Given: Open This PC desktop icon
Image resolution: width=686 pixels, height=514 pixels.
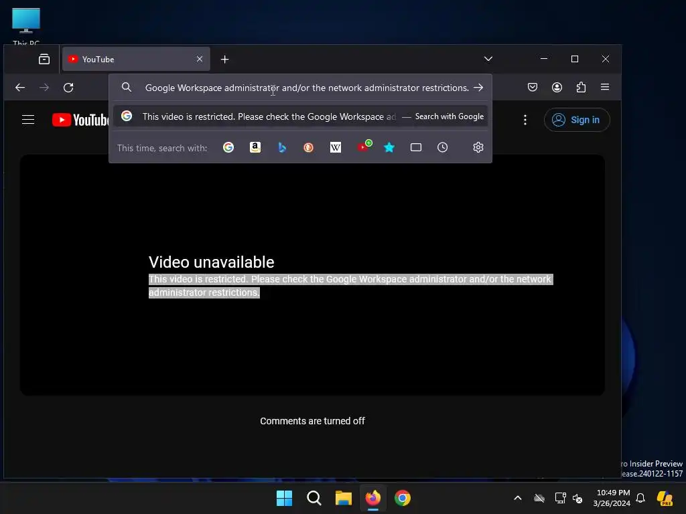Looking at the screenshot, I should [x=26, y=26].
